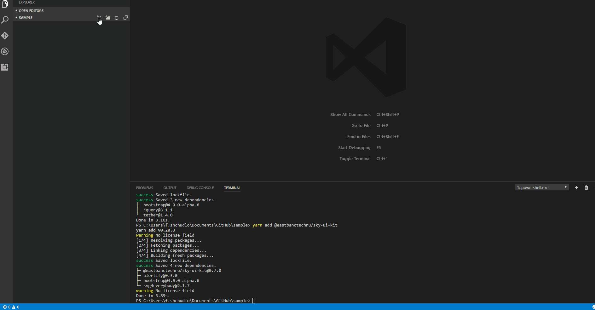The height and width of the screenshot is (310, 595).
Task: Switch to the DEBUG CONSOLE tab
Action: pyautogui.click(x=200, y=188)
